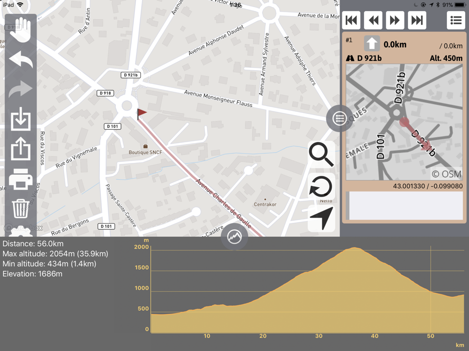
Task: Tap Min altitude: 434m (1.4km) line
Action: 49,264
